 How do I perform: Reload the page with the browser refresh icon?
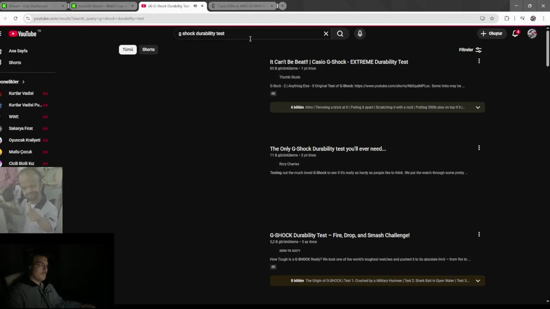tap(15, 18)
